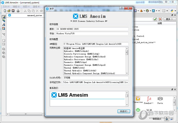Click the blue App icon in toolbar

tap(153, 11)
